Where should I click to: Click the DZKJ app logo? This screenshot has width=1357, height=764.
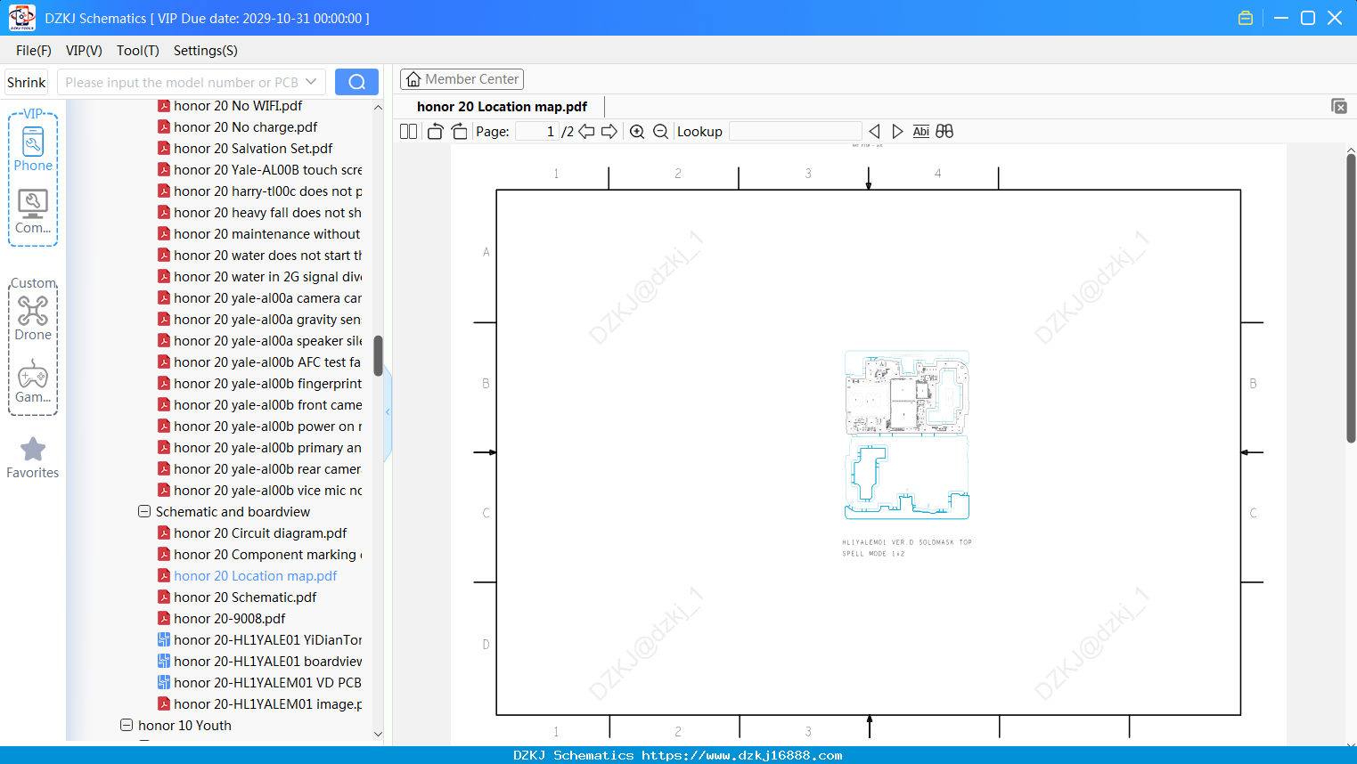21,18
